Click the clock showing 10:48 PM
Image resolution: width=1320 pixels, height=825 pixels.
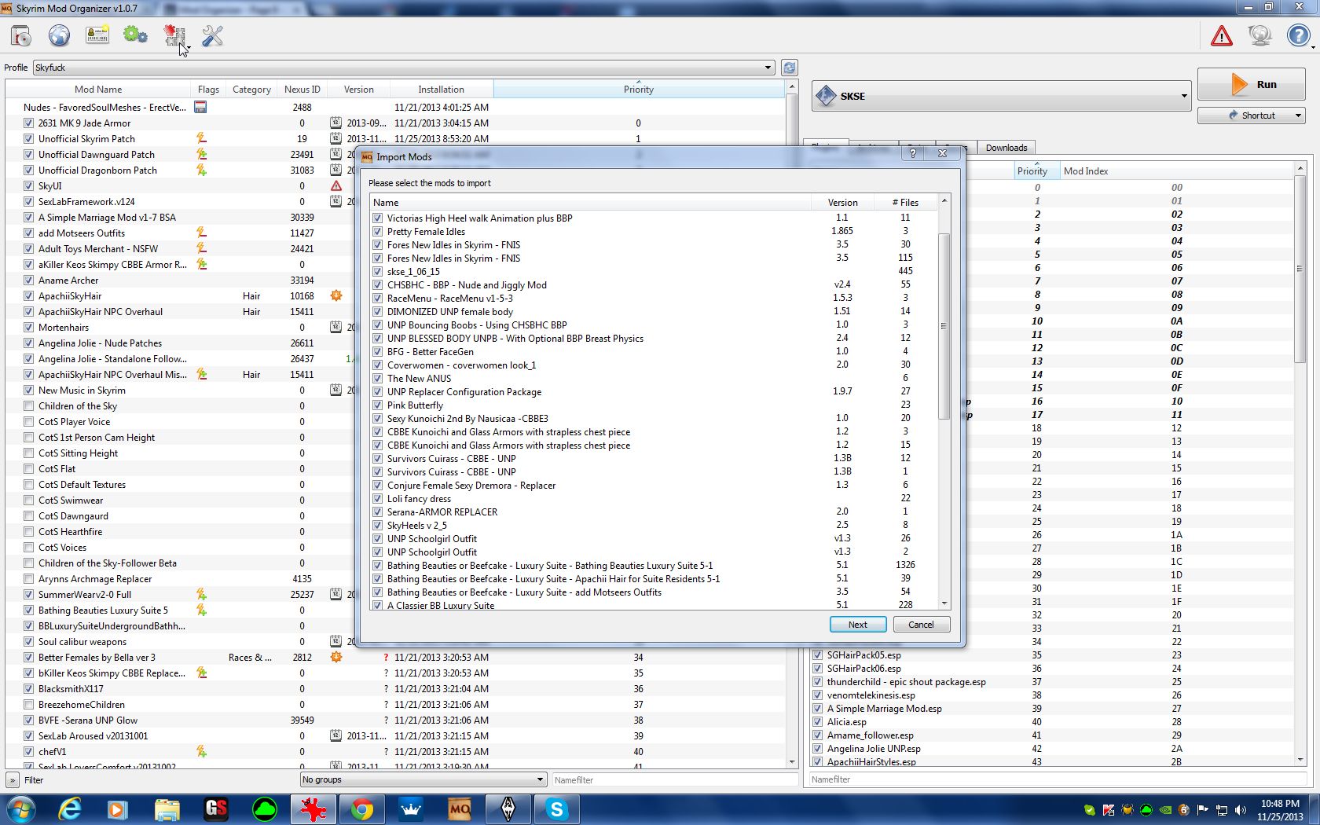pyautogui.click(x=1280, y=803)
